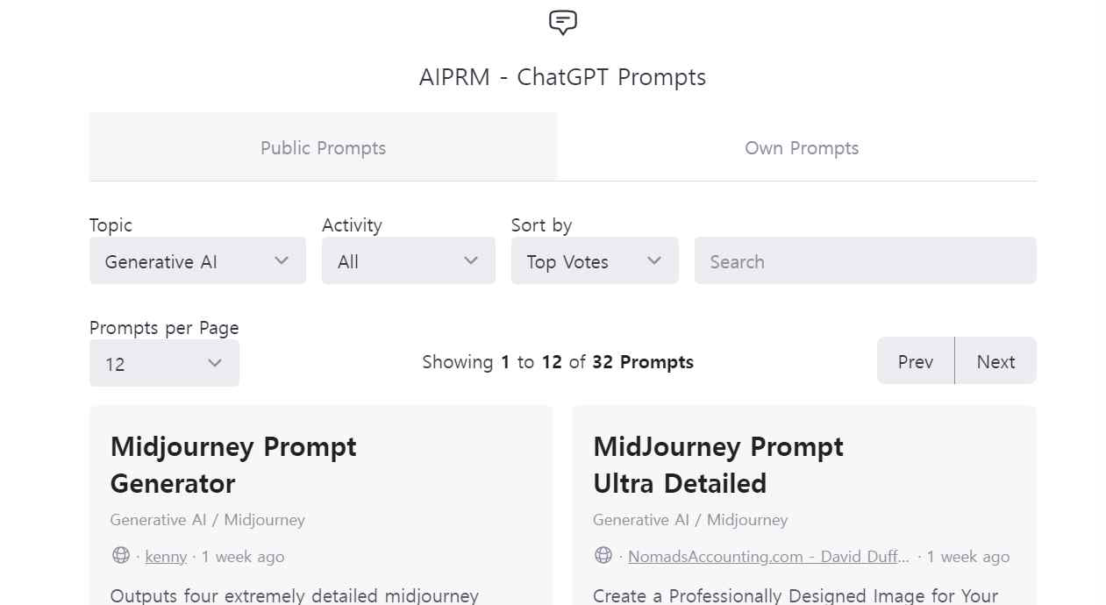
Task: Focus the Search input field
Action: pos(866,260)
